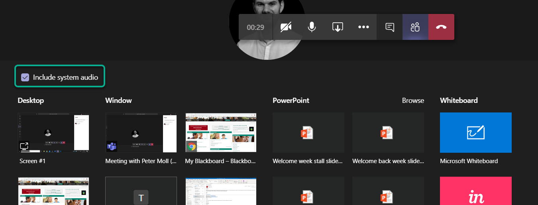Viewport: 538px width, 205px height.
Task: Click the Window section heading
Action: pyautogui.click(x=118, y=101)
